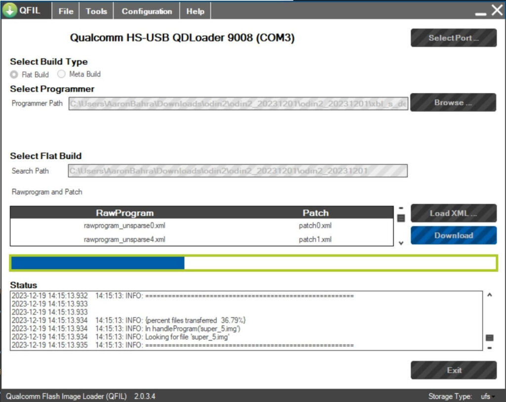Select the Flat Build radio button
Viewport: 506px width, 402px height.
coord(14,75)
